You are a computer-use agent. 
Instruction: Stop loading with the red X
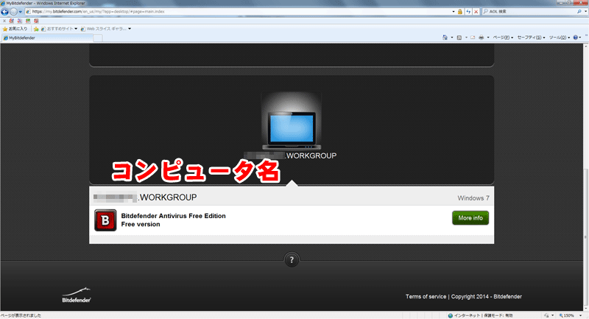point(476,12)
